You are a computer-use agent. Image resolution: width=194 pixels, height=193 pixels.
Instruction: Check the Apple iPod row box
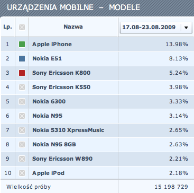tap(22, 173)
